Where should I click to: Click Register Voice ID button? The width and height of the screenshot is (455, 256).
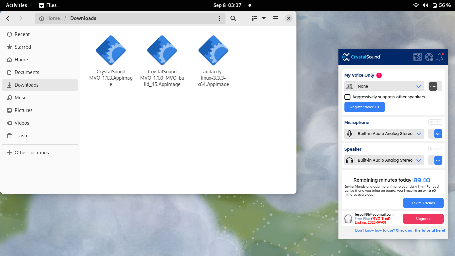point(365,107)
